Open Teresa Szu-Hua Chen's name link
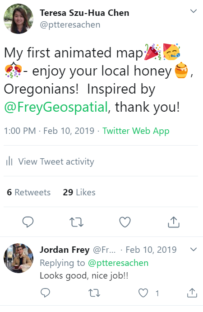The image size is (203, 312). coord(84,13)
